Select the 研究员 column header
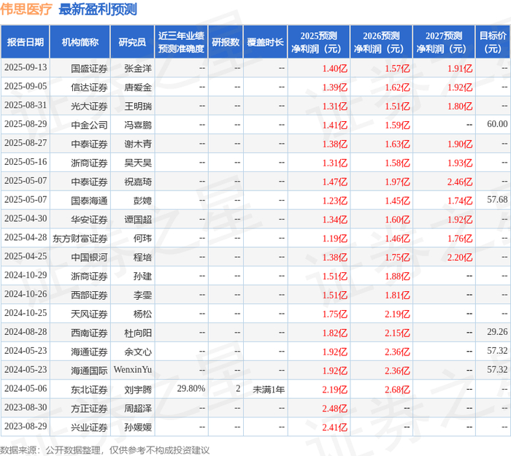The image size is (511, 456). tap(132, 42)
